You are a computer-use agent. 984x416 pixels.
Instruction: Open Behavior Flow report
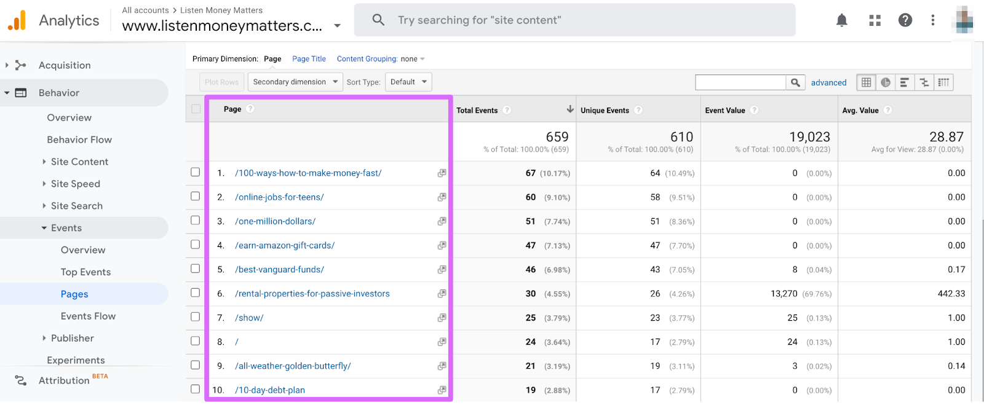[79, 139]
